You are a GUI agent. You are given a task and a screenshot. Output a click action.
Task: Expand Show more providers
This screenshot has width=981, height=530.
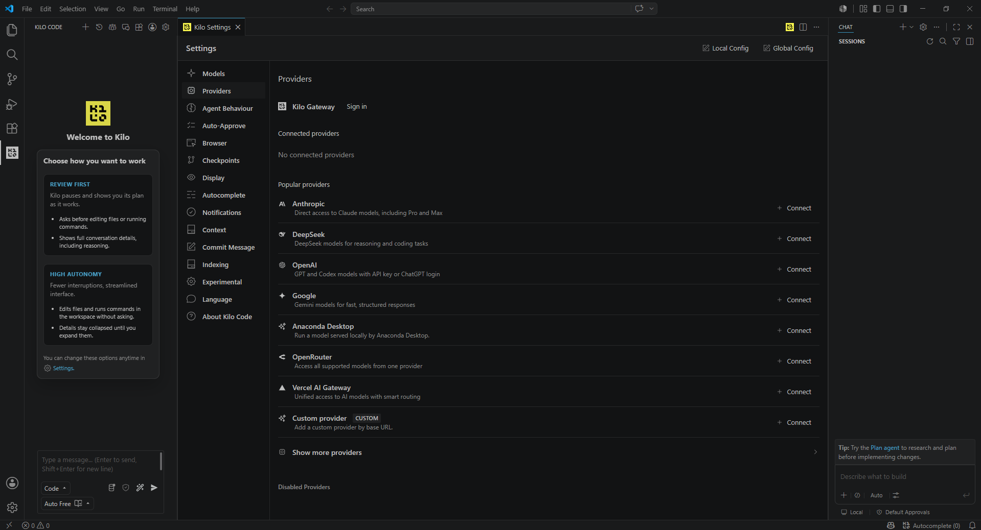tap(549, 452)
